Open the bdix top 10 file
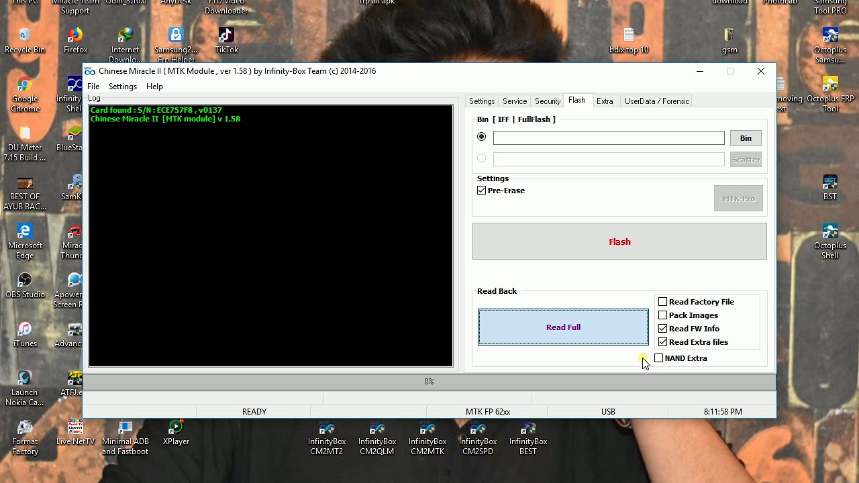859x483 pixels. coord(629,41)
